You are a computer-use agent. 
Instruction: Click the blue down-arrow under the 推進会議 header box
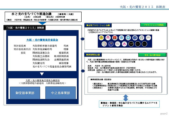42,23
